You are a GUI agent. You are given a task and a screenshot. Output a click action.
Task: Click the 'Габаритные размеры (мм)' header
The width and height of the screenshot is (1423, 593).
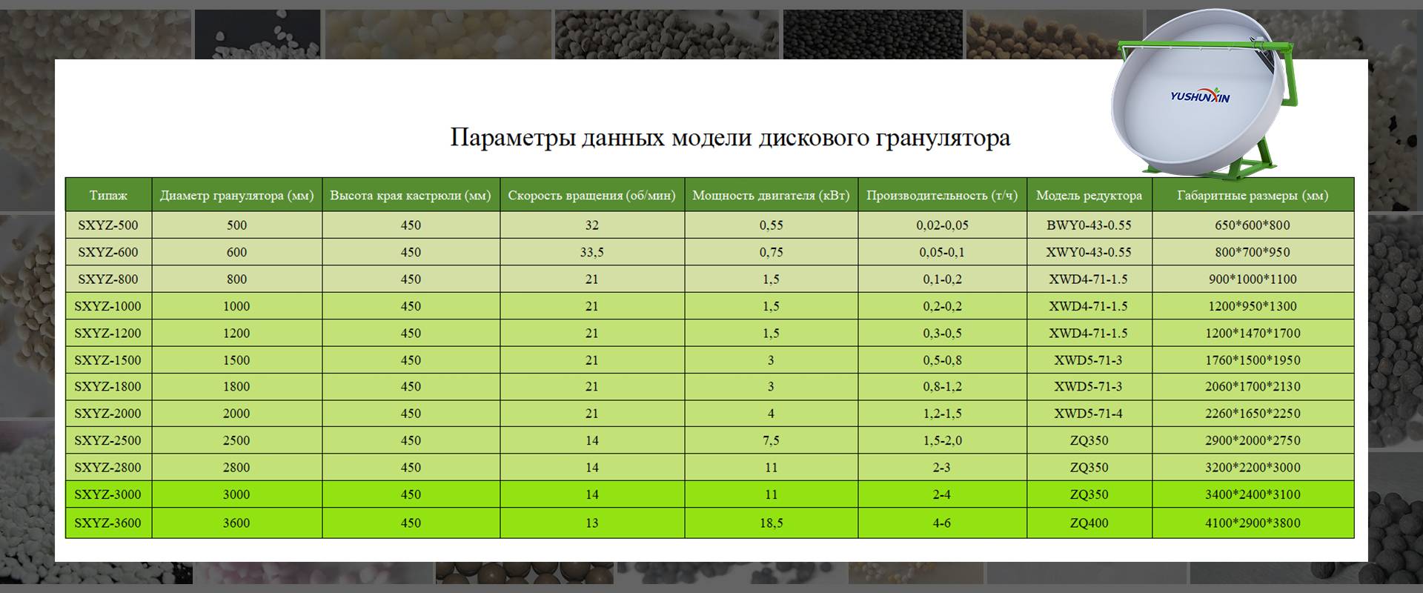pyautogui.click(x=1253, y=196)
